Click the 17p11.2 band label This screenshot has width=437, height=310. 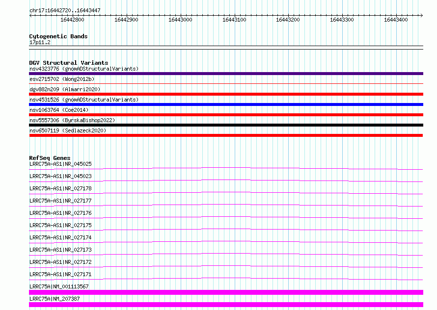click(40, 42)
